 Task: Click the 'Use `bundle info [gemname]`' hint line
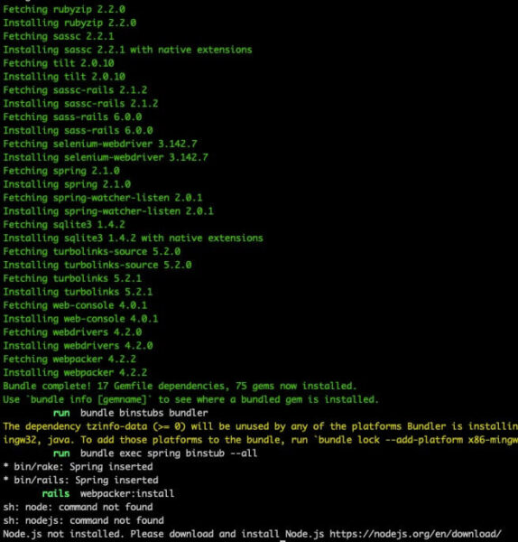[191, 400]
